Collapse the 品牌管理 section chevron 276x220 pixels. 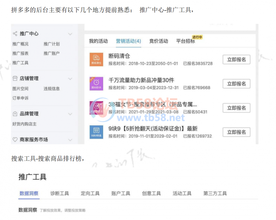tap(70, 114)
